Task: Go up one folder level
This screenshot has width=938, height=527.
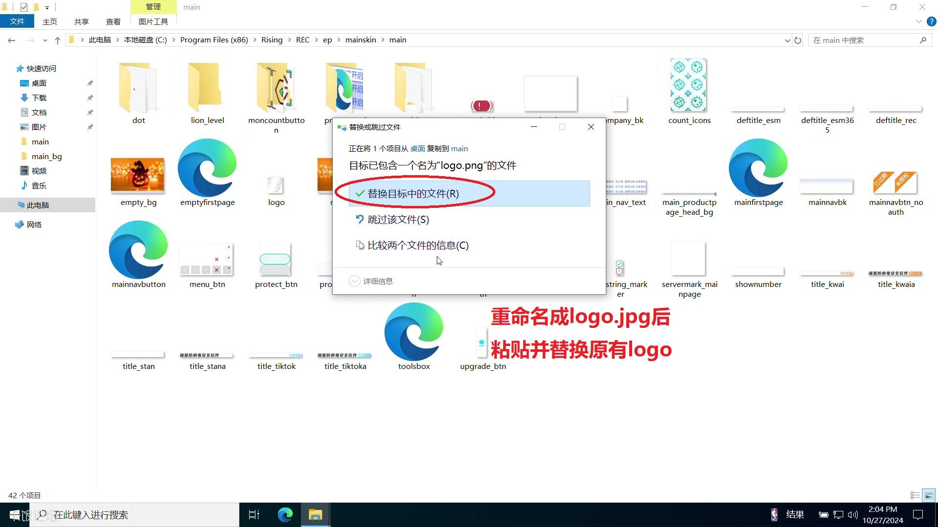Action: tap(58, 41)
